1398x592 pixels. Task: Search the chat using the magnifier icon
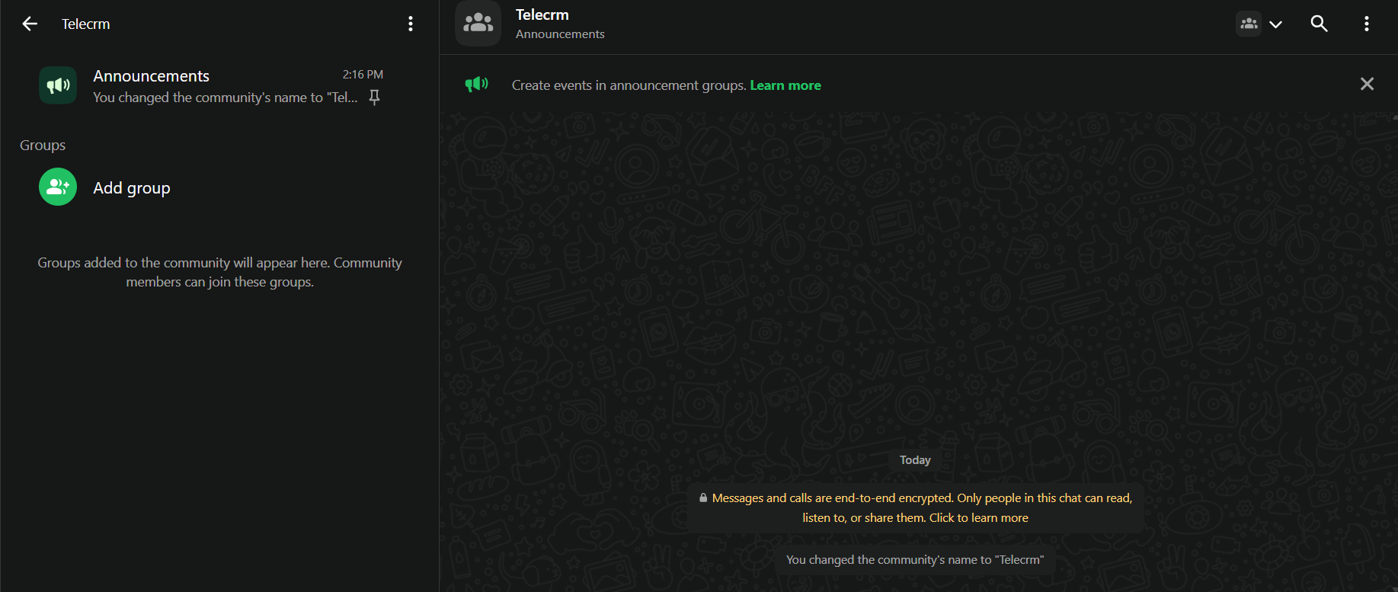[x=1319, y=24]
